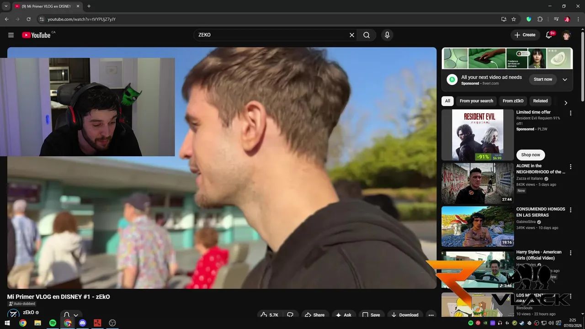Toggle the channel notification bell
This screenshot has width=585, height=329.
click(x=71, y=315)
